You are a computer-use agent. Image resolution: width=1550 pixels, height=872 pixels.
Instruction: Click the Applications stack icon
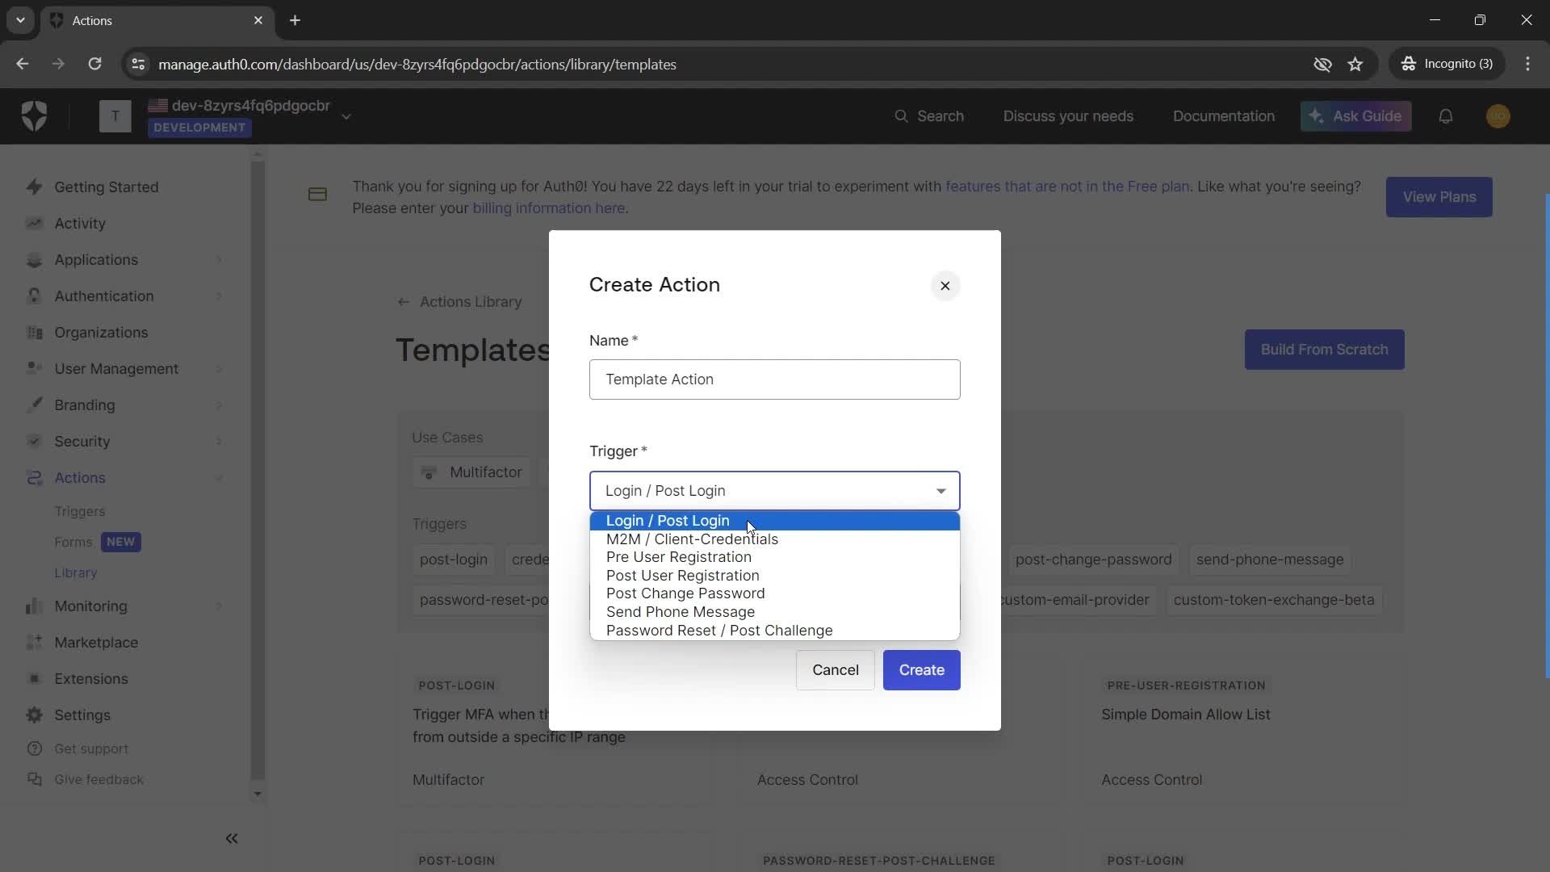[34, 260]
